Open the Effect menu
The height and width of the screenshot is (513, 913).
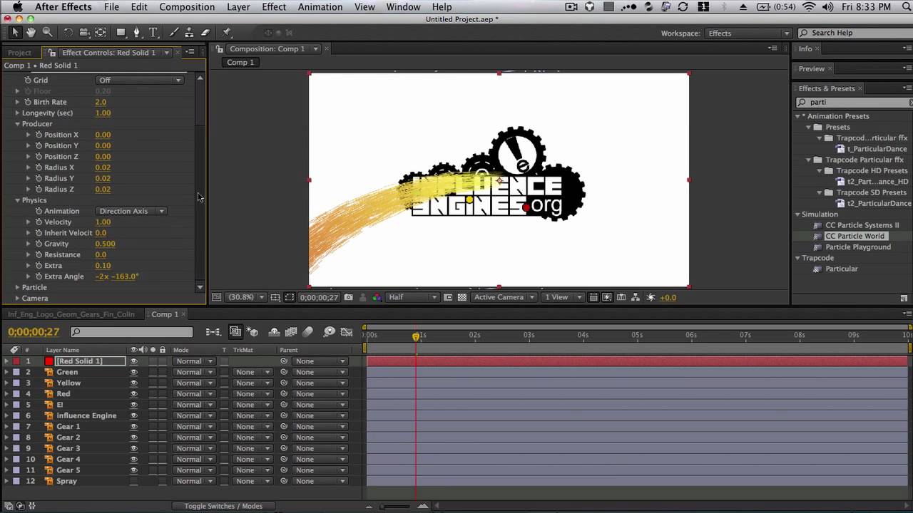click(274, 7)
